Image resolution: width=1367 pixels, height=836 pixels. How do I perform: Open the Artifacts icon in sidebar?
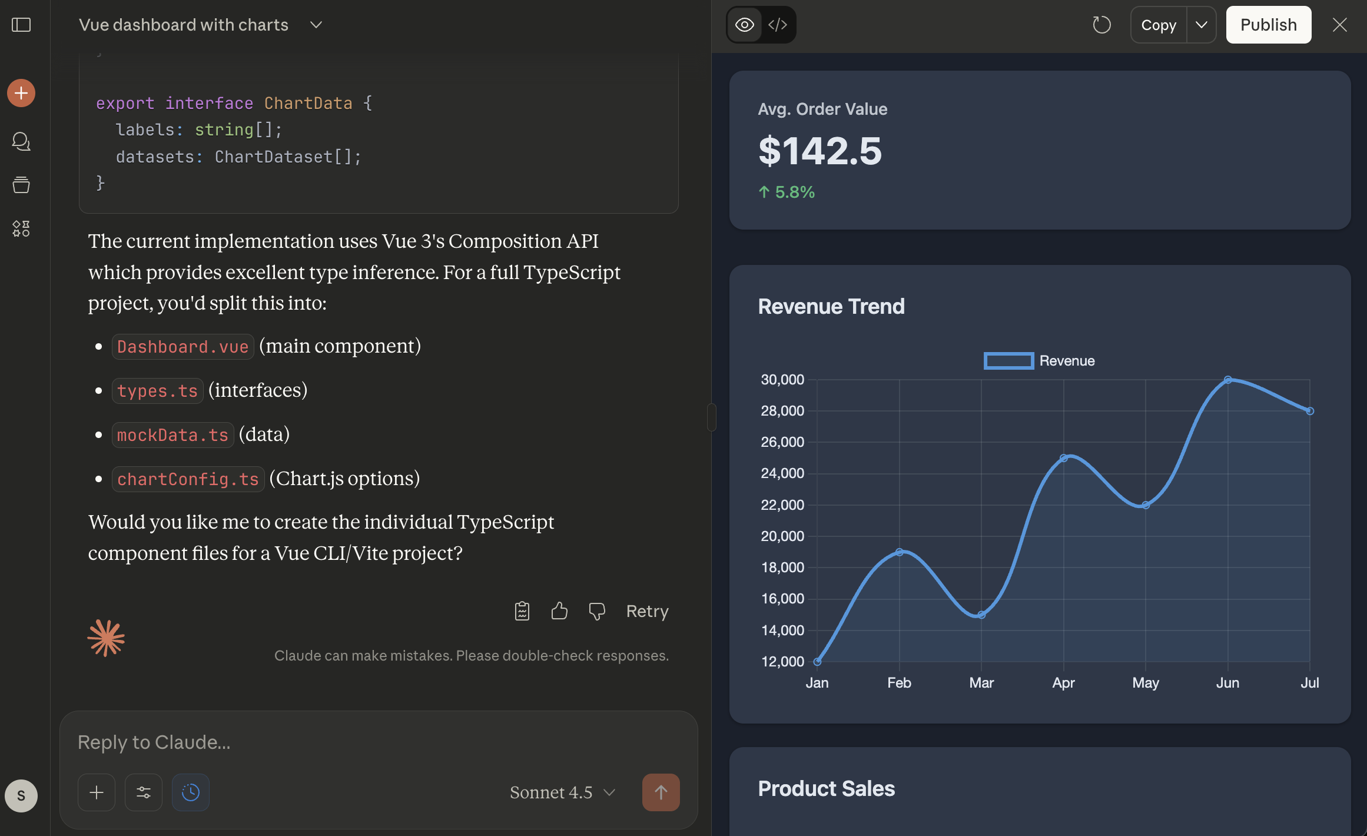pyautogui.click(x=21, y=228)
